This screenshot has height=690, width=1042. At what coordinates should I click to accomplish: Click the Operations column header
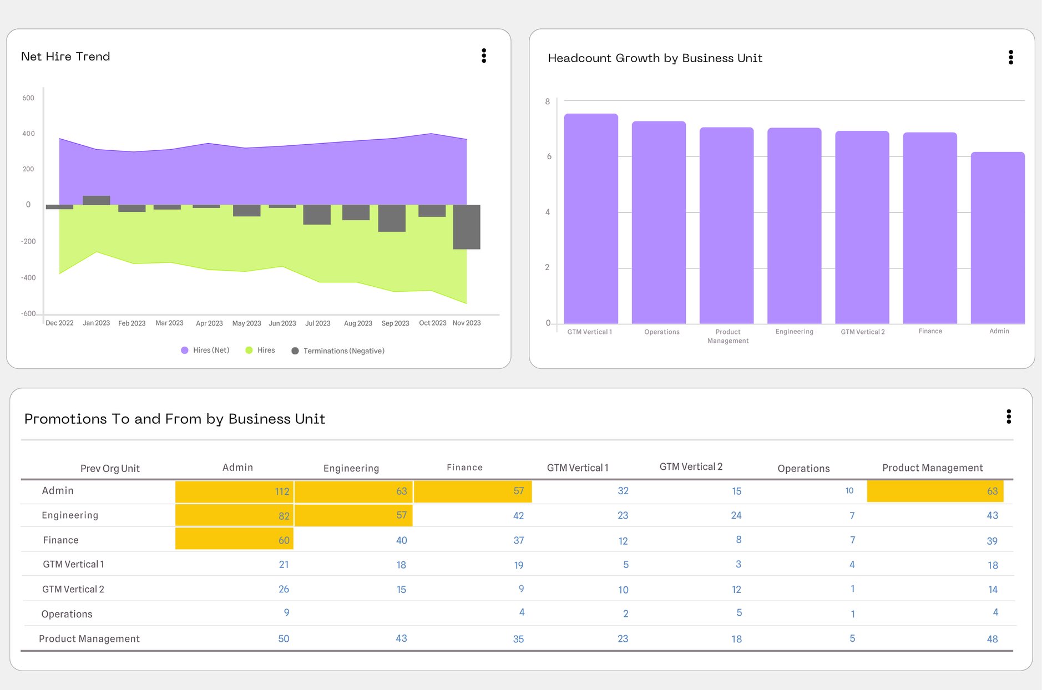803,468
